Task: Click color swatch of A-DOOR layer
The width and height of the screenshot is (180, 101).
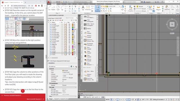Action: 73,29
